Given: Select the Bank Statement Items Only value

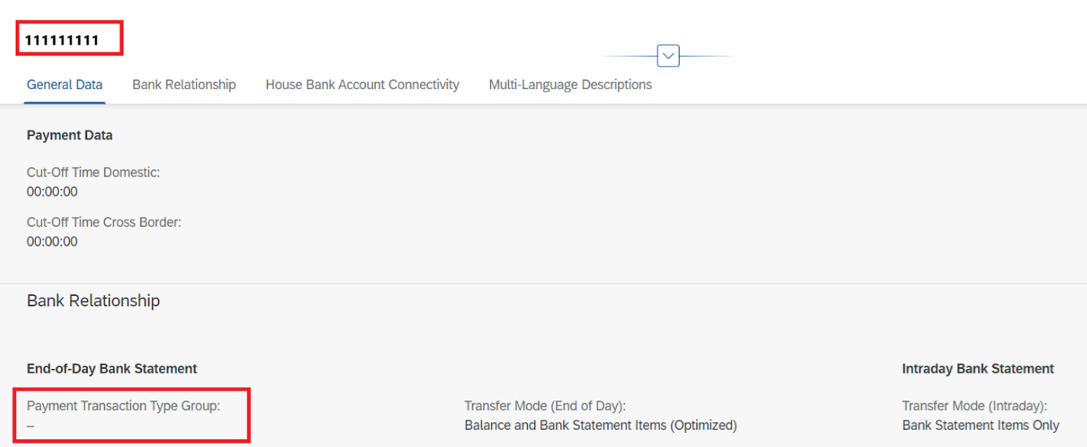Looking at the screenshot, I should [x=980, y=426].
